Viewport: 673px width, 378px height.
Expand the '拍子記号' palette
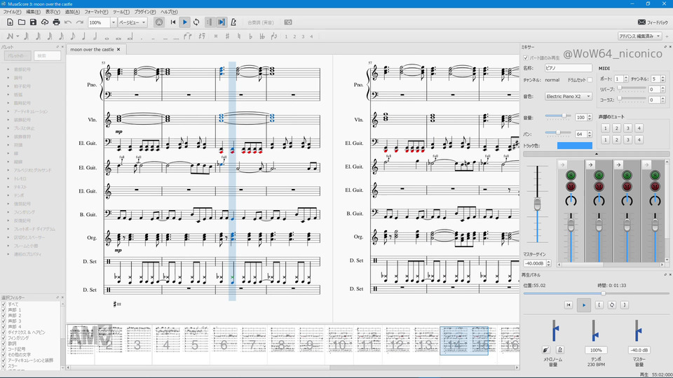(8, 86)
